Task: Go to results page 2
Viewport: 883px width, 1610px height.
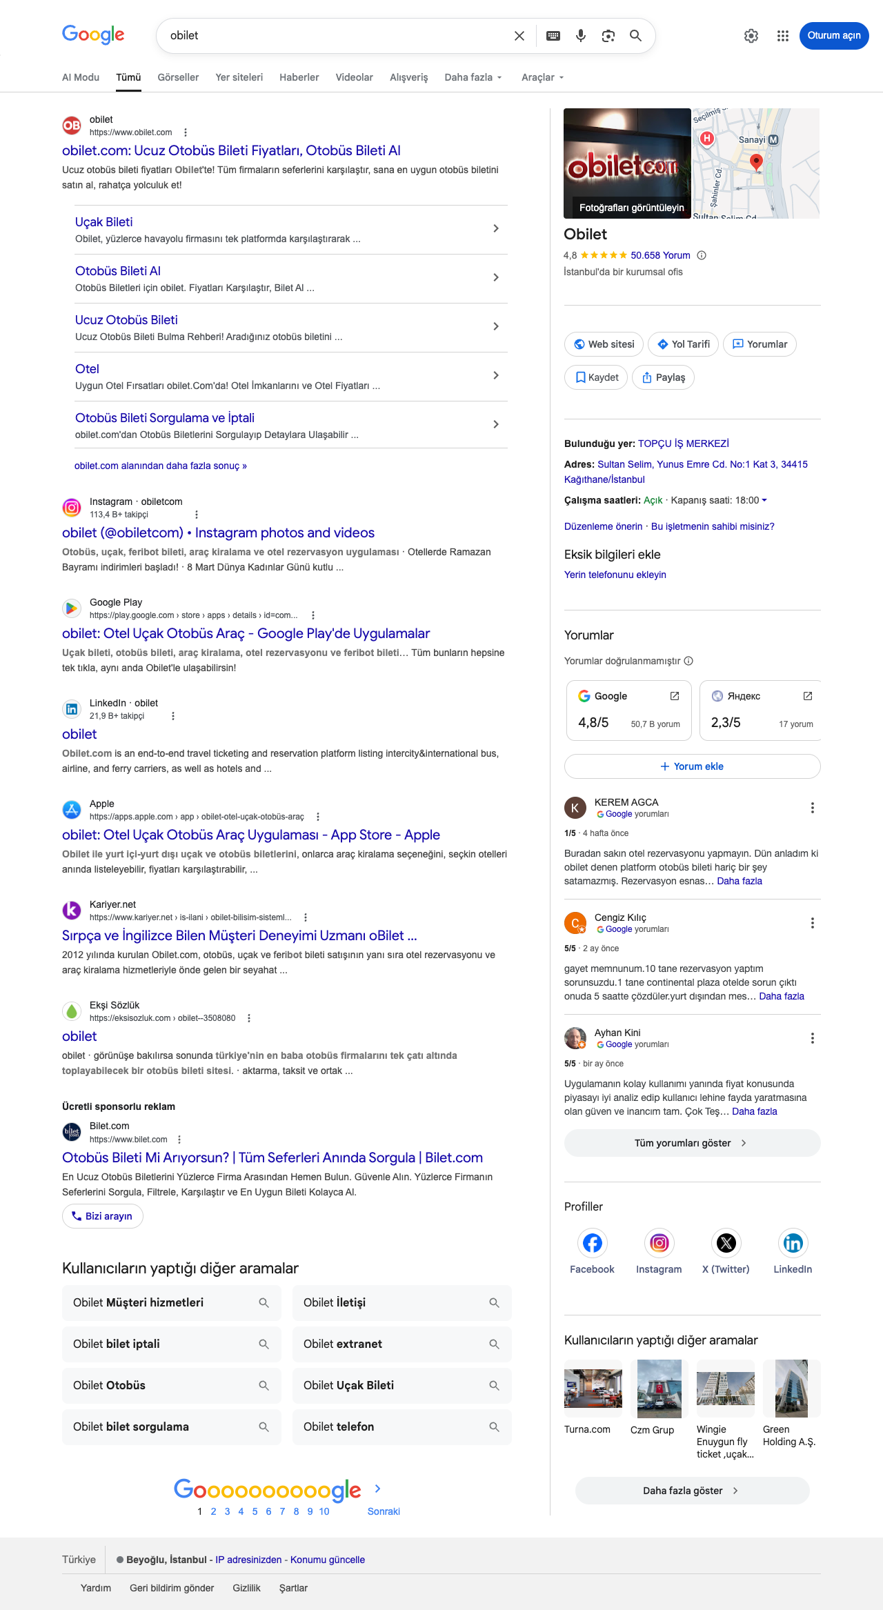Action: (x=214, y=1511)
